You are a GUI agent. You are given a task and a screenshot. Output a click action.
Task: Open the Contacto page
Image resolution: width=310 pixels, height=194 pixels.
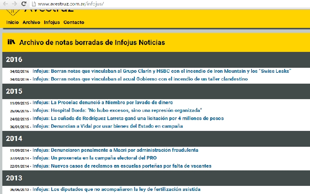[74, 22]
